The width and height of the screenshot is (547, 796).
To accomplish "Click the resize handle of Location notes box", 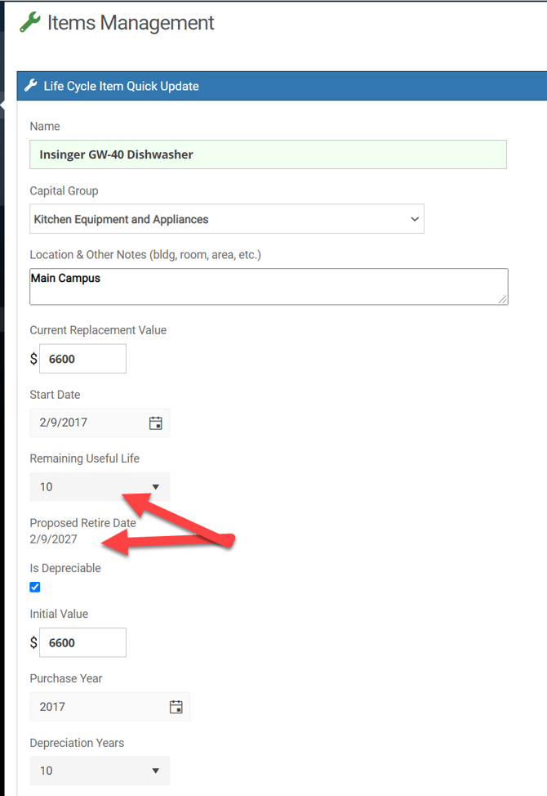I will coord(502,299).
